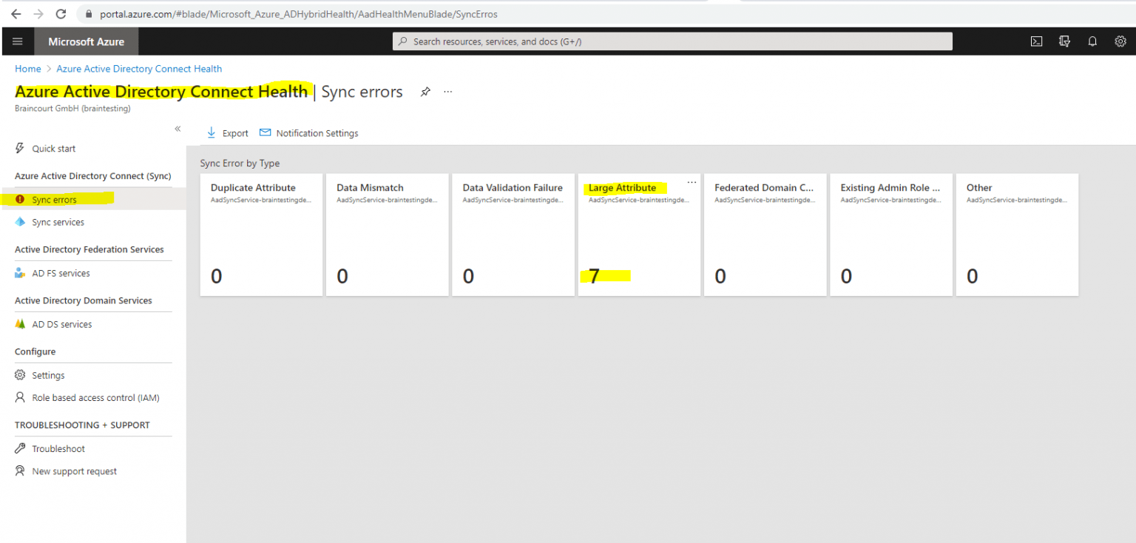Viewport: 1136px width, 543px height.
Task: Open the Quick start page
Action: [54, 148]
